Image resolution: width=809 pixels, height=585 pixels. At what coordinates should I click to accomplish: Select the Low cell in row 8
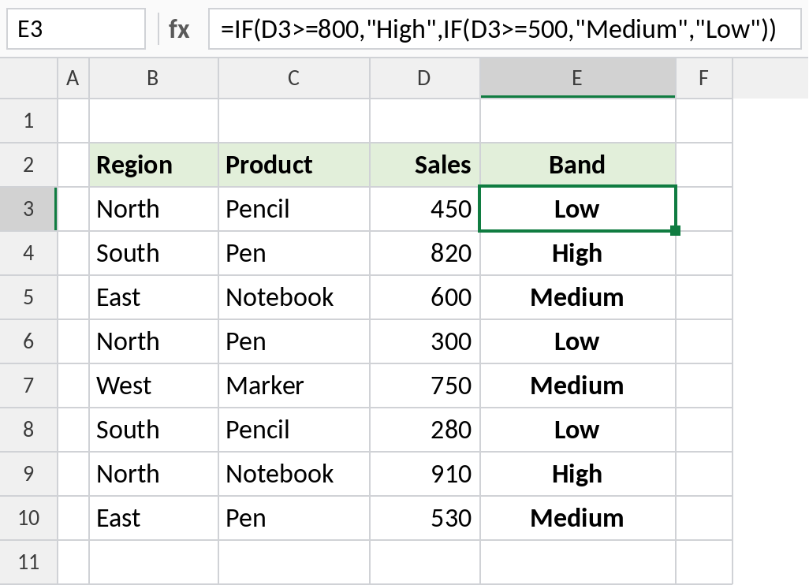pyautogui.click(x=578, y=430)
